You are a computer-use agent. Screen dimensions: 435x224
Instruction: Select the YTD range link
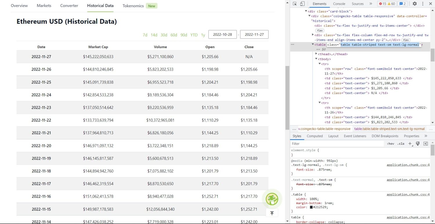click(194, 35)
